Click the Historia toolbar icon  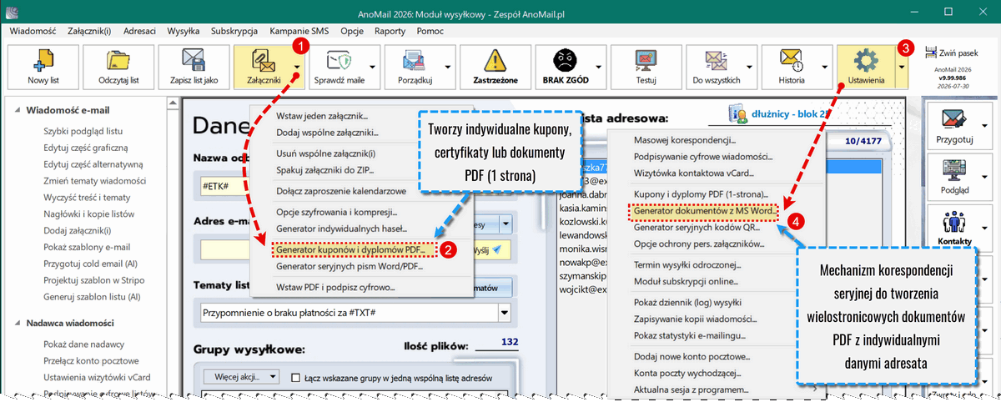[x=792, y=61]
